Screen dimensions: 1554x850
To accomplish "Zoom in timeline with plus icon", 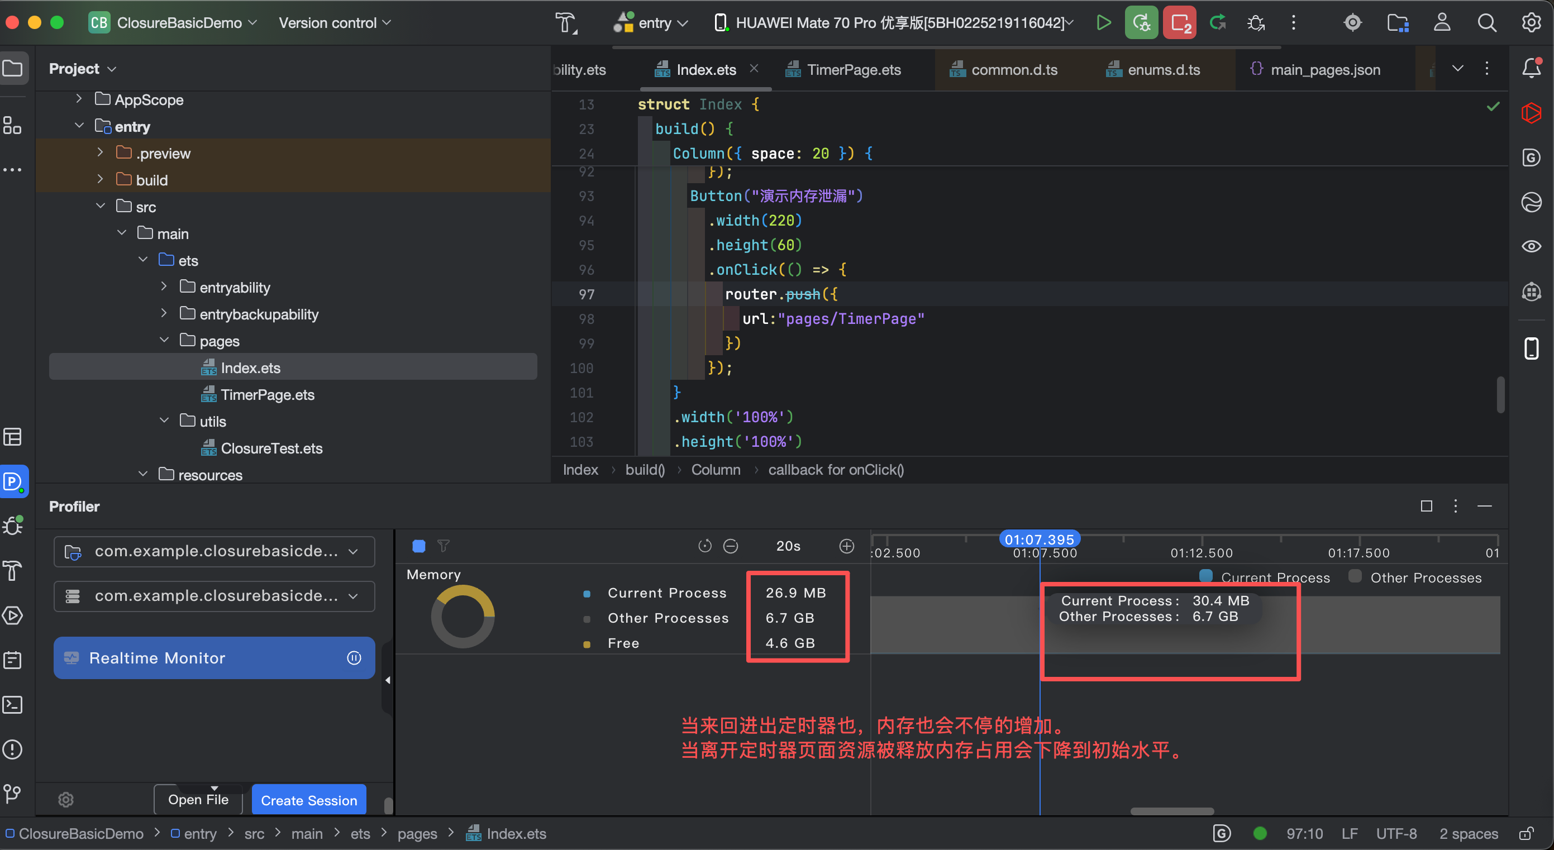I will point(846,546).
